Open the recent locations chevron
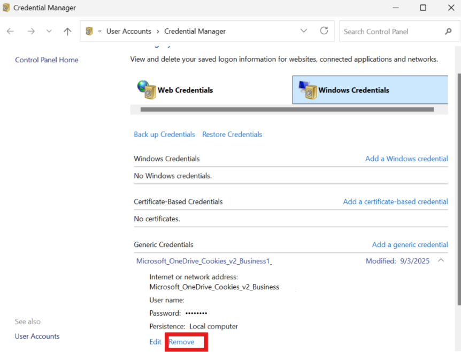This screenshot has width=461, height=352. tap(49, 31)
